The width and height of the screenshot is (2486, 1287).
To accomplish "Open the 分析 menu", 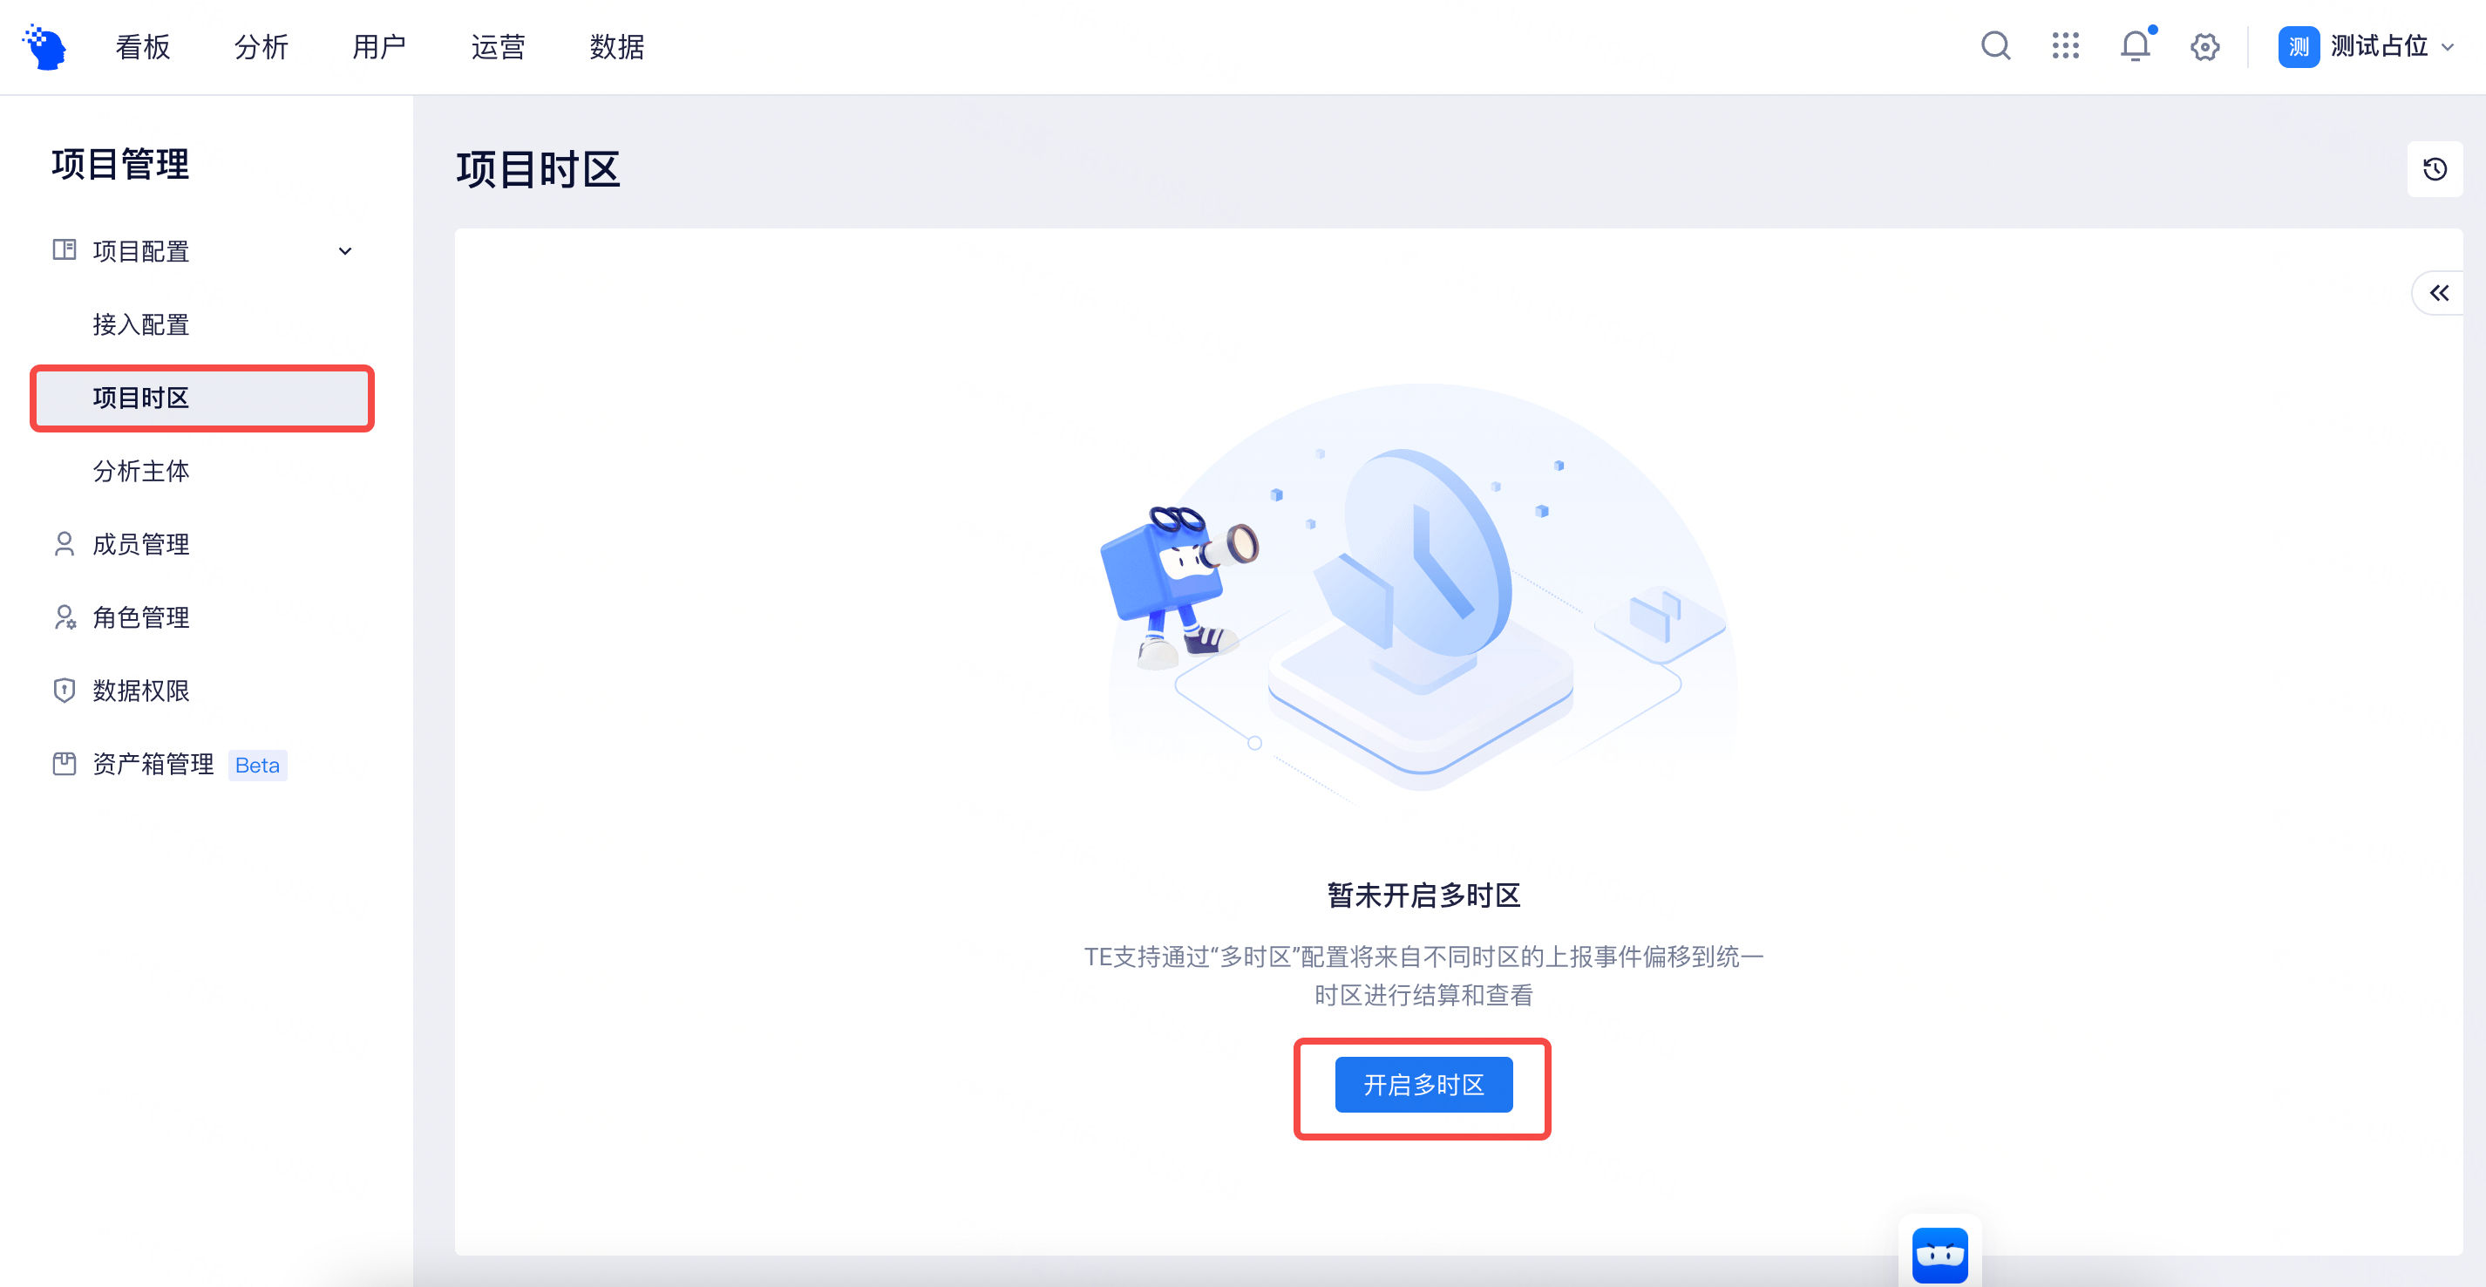I will 261,46.
